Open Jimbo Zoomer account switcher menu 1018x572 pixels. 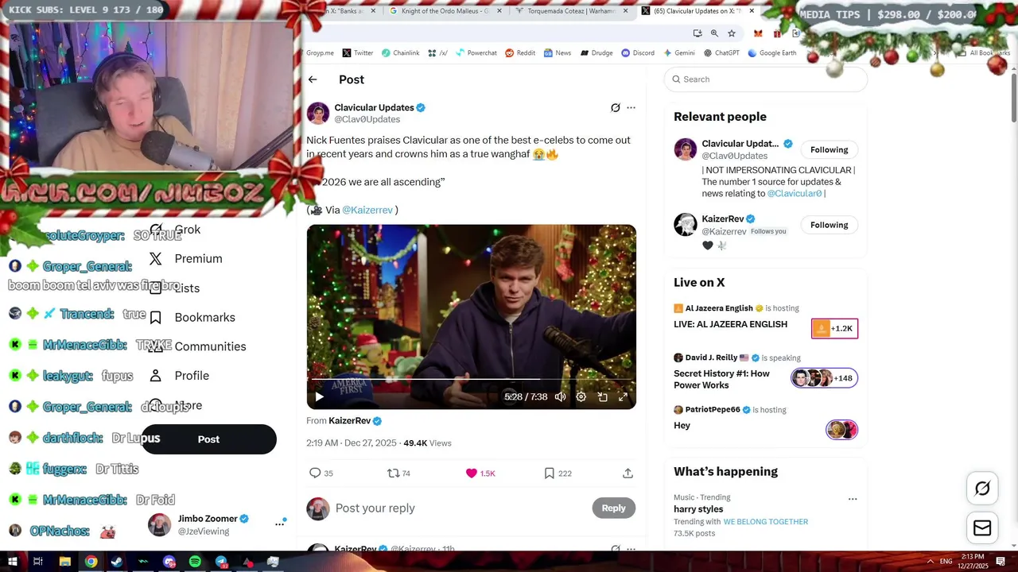280,524
